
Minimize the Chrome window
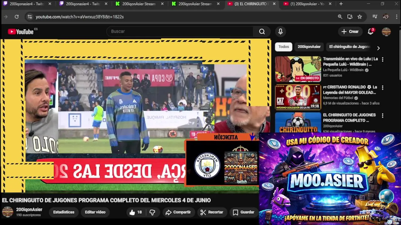(368, 4)
